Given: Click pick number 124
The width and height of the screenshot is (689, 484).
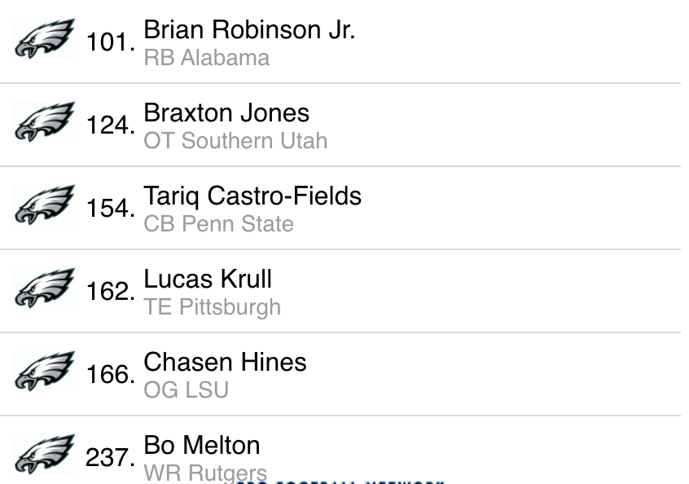Looking at the screenshot, I should (x=110, y=125).
